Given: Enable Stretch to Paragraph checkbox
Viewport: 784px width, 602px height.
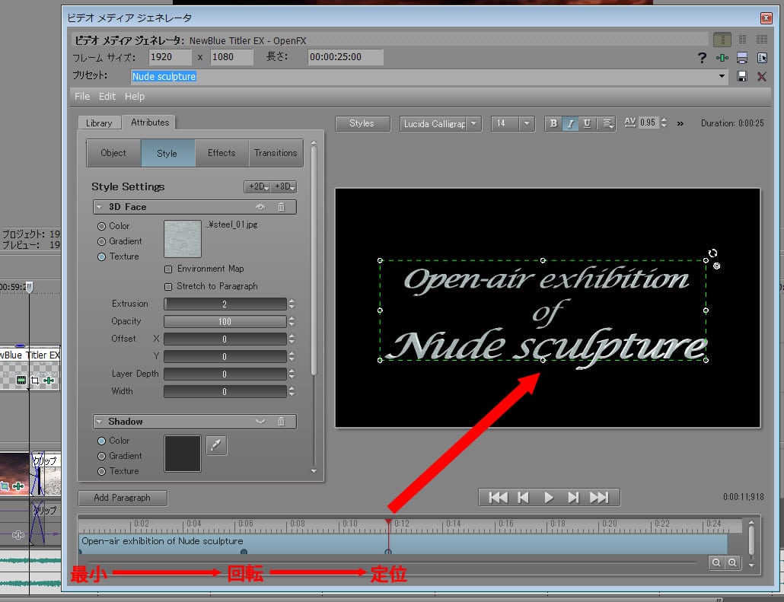Looking at the screenshot, I should coord(168,287).
